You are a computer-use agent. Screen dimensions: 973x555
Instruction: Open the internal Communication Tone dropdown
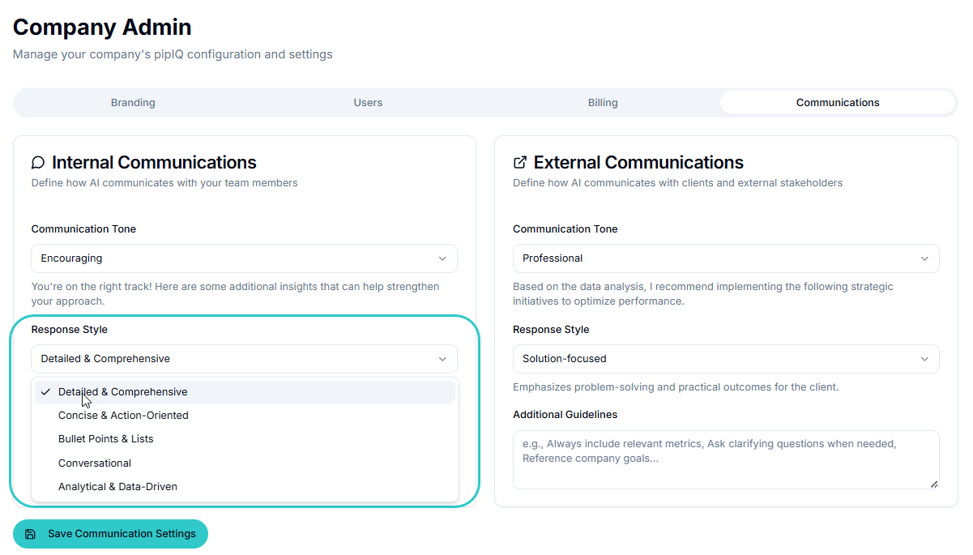244,258
